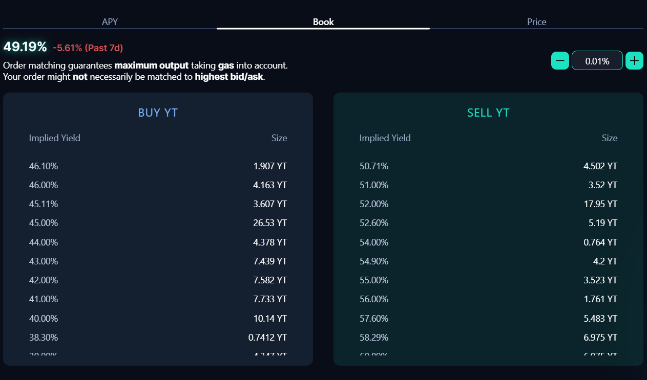This screenshot has height=380, width=647.
Task: Click the SELL YT panel header
Action: coord(488,113)
